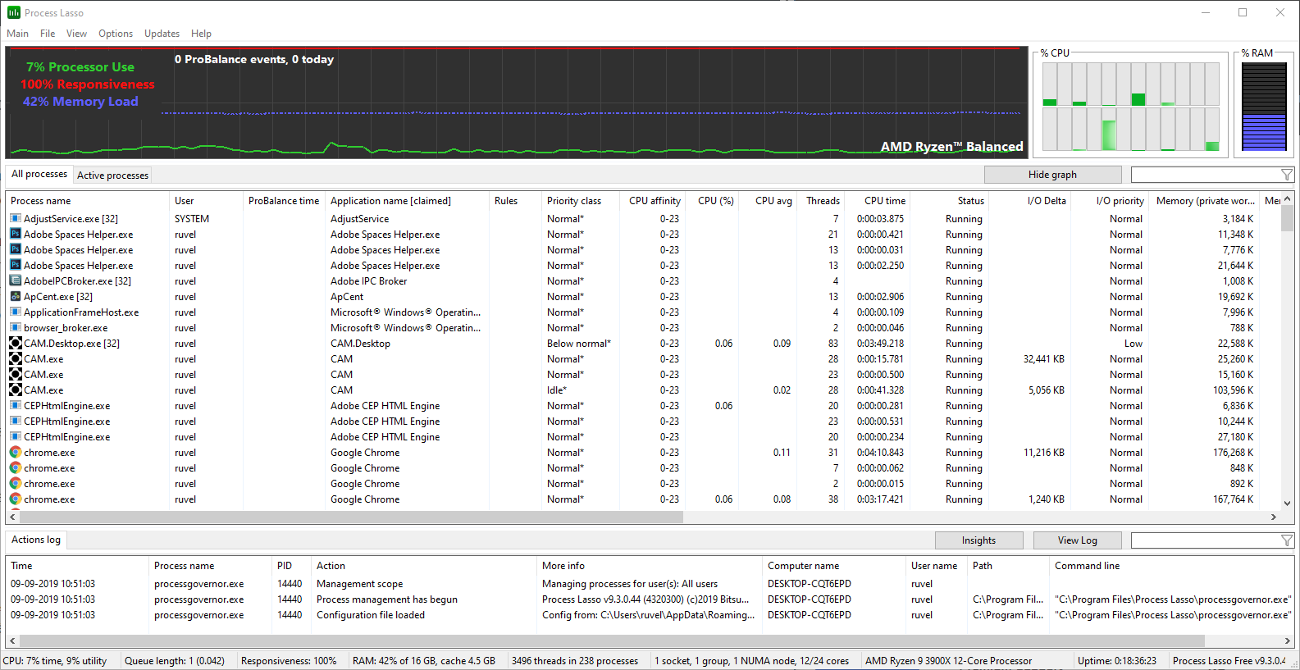Click the first chrome.exe Chrome icon
The height and width of the screenshot is (670, 1300).
click(x=16, y=453)
